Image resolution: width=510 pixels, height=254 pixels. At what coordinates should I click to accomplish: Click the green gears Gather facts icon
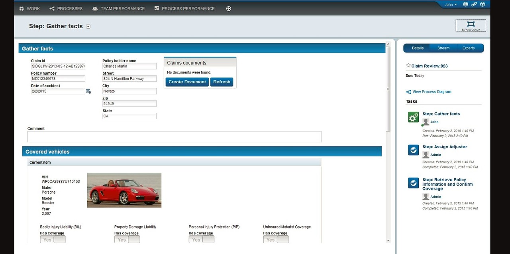413,117
